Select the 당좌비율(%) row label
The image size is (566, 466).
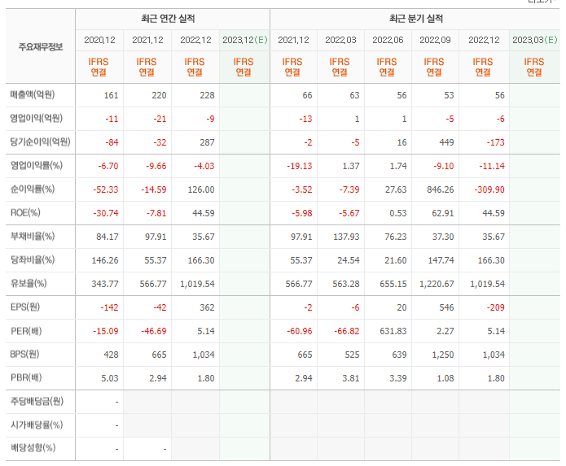(x=33, y=259)
